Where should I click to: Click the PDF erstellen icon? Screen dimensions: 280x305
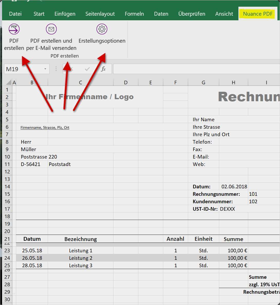[x=14, y=29]
